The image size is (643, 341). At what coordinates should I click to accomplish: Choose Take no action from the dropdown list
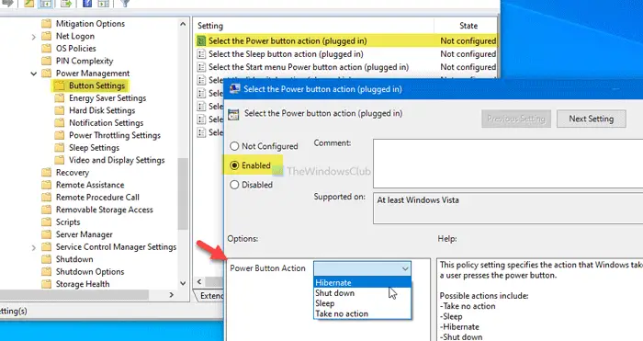(x=362, y=313)
